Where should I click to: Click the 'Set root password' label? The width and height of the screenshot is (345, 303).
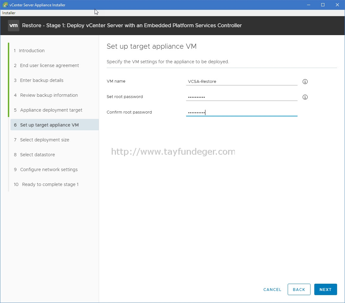125,97
